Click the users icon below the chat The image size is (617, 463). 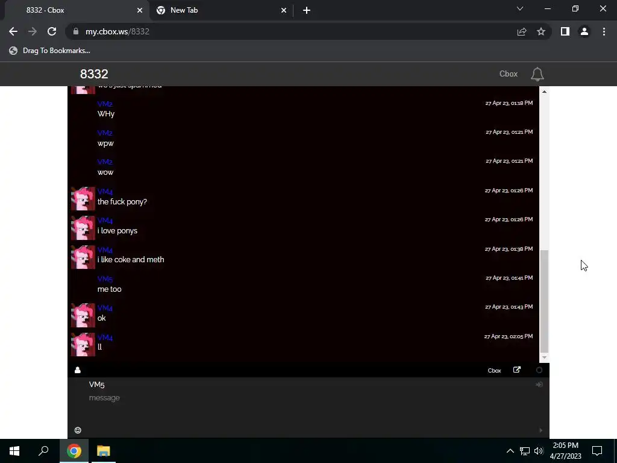(78, 370)
